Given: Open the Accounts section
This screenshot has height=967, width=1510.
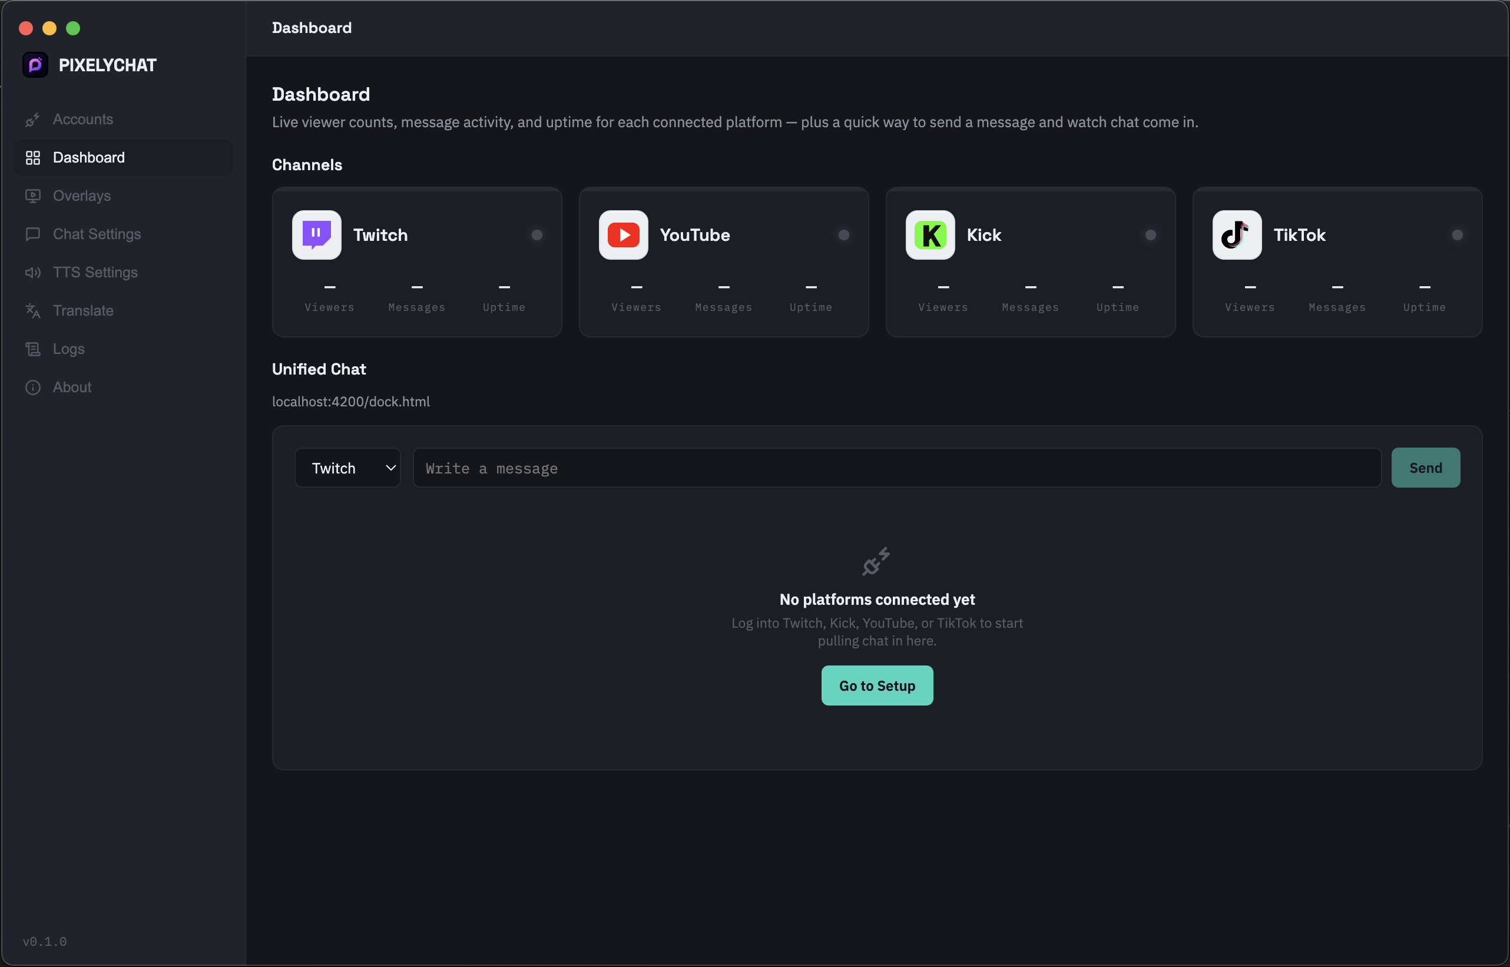Looking at the screenshot, I should (x=123, y=120).
